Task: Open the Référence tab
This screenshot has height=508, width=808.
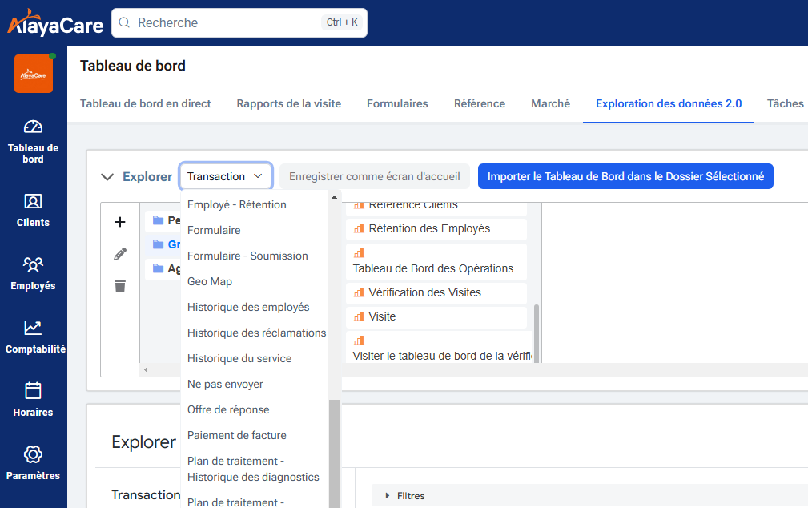Action: tap(479, 103)
